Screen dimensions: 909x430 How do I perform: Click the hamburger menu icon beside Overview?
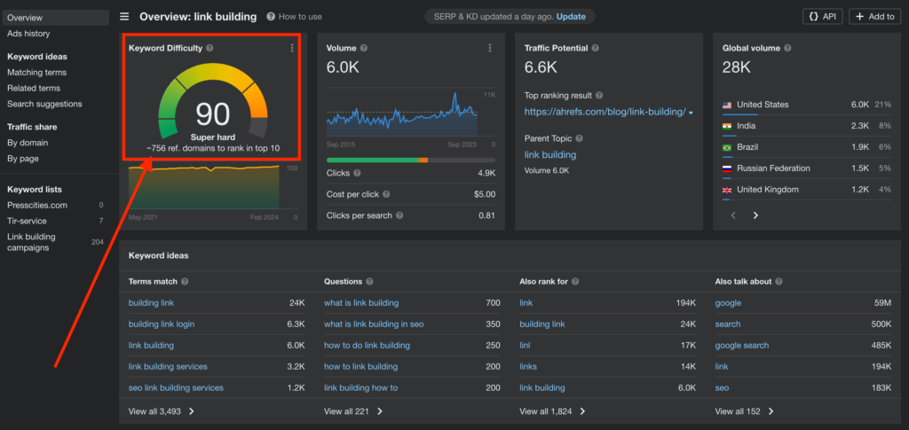pos(124,17)
